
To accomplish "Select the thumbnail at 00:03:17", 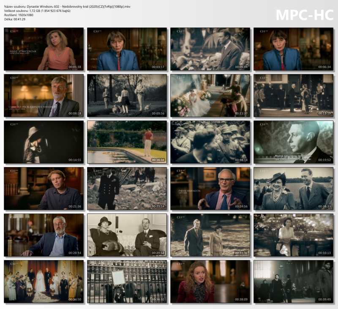I will [127, 49].
